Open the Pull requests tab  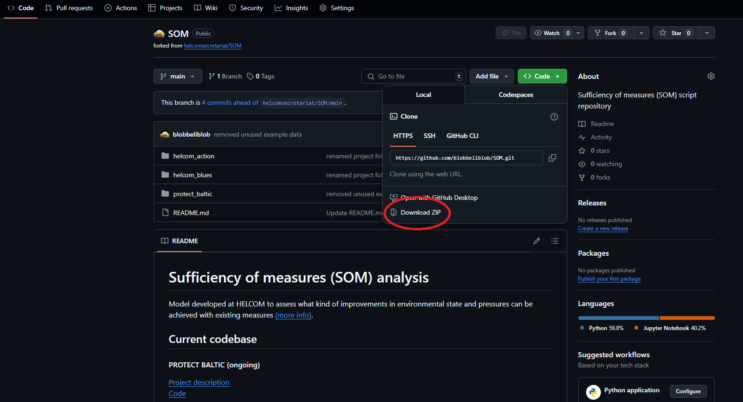[69, 8]
